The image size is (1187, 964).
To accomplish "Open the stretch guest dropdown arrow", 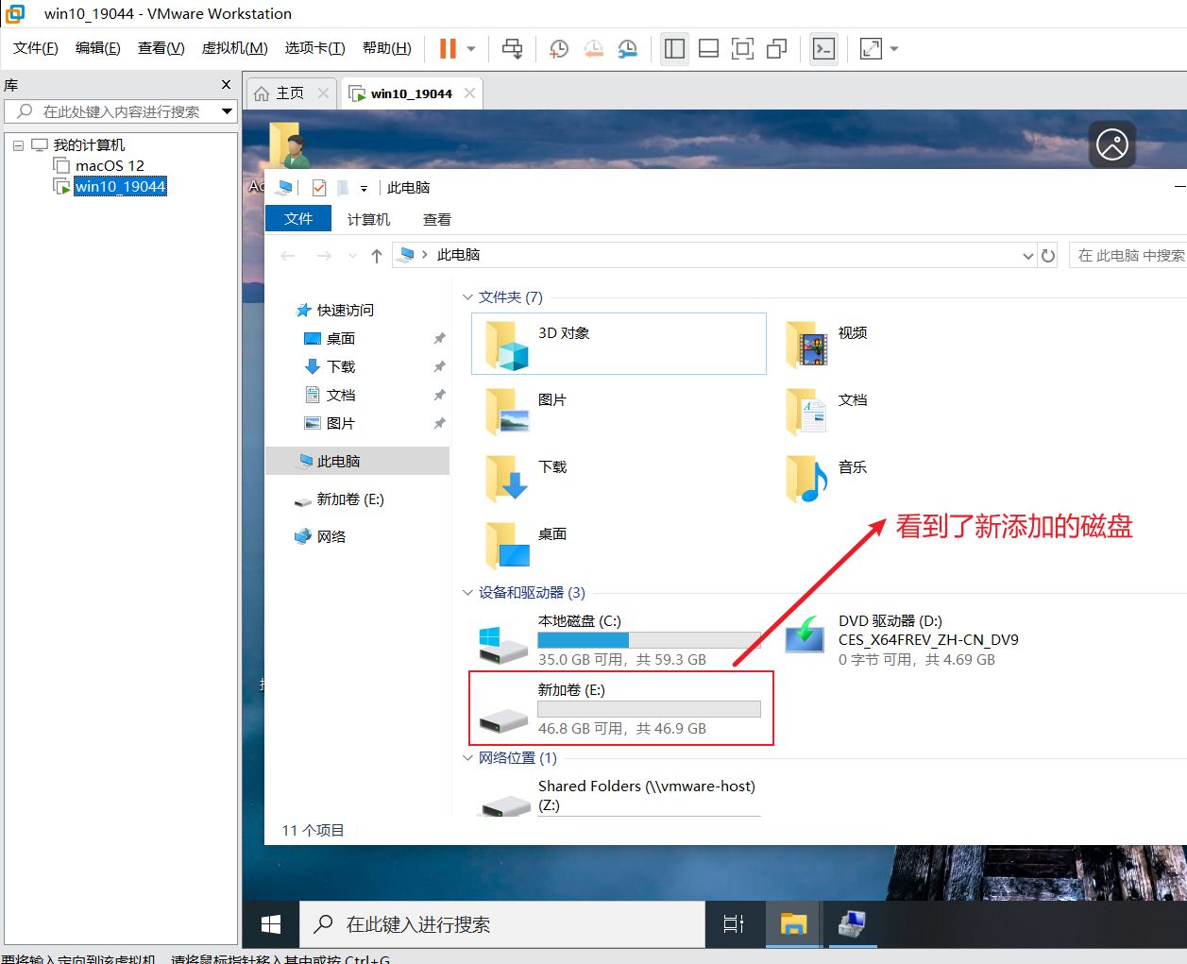I will [x=894, y=48].
